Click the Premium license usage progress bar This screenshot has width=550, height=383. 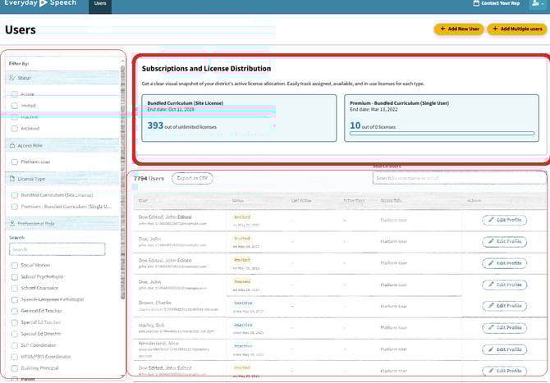(442, 134)
